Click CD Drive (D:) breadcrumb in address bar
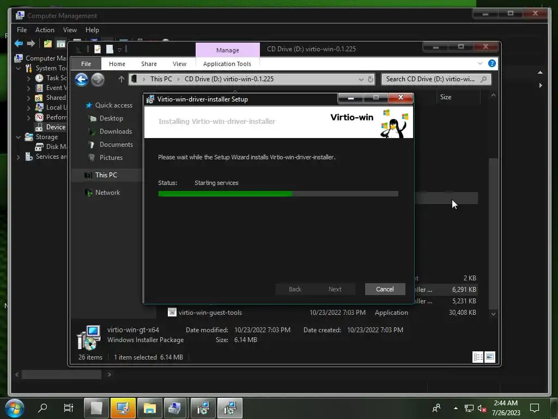This screenshot has height=419, width=558. pyautogui.click(x=229, y=79)
